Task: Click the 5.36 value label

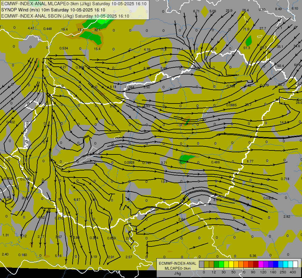Action: [x=253, y=256]
